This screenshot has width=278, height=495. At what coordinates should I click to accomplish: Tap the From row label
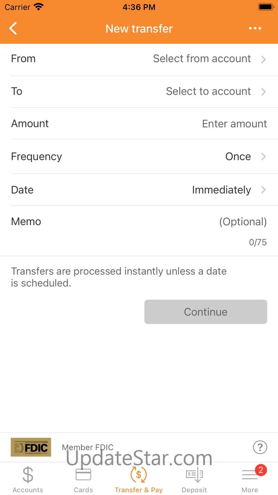coord(23,59)
